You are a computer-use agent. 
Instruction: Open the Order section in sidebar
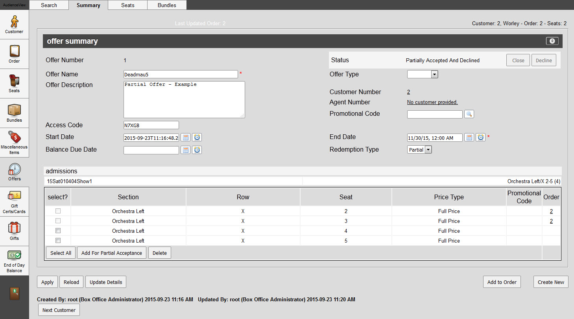[x=14, y=54]
